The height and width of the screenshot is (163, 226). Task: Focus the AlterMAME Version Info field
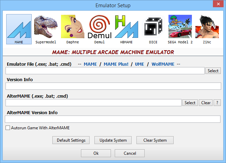point(113,119)
